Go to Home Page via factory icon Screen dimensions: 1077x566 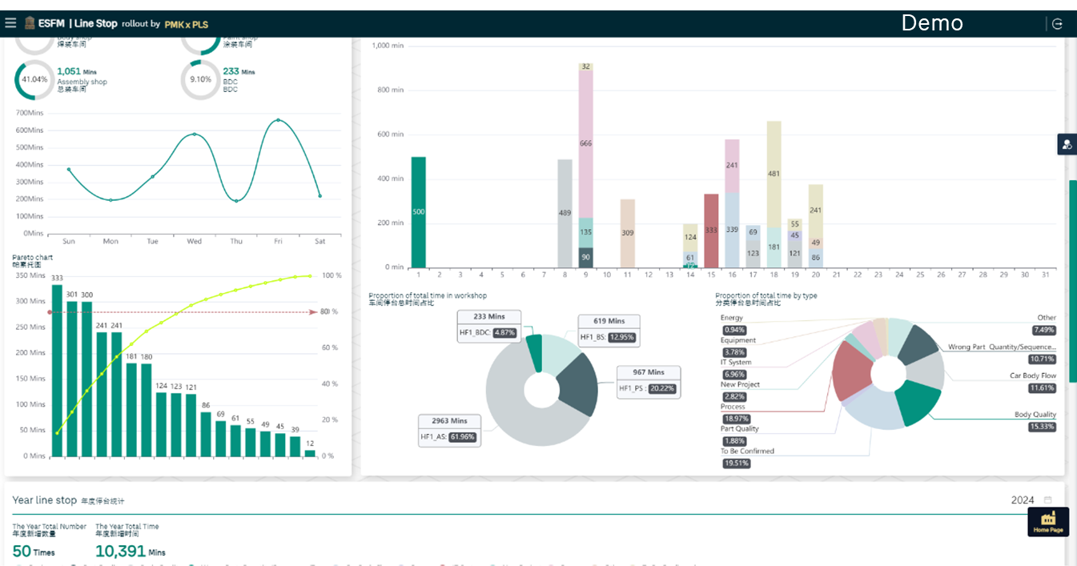1048,522
